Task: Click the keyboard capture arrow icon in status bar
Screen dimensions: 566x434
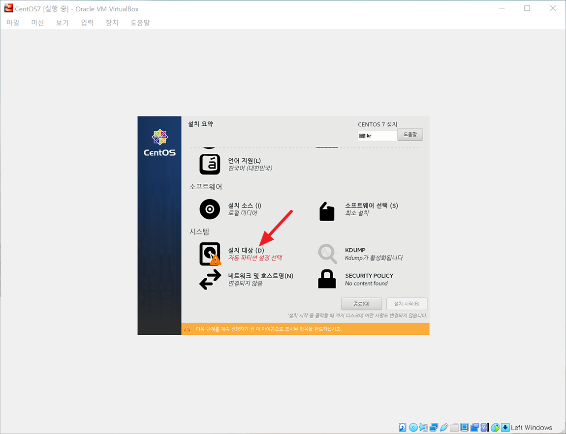Action: [x=505, y=427]
